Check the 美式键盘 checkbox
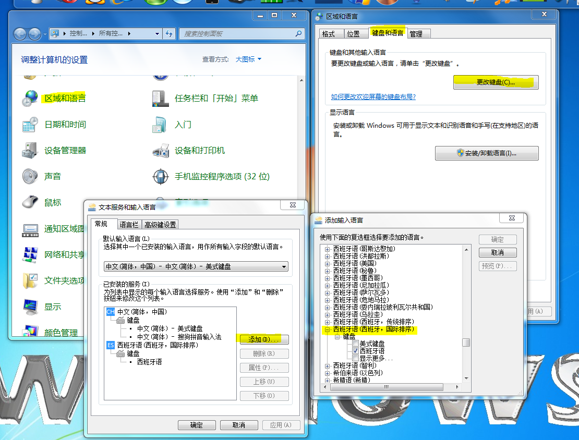This screenshot has height=440, width=579. 356,344
